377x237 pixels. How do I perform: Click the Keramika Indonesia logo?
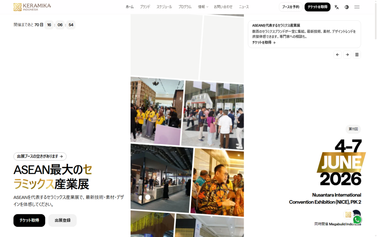click(32, 7)
